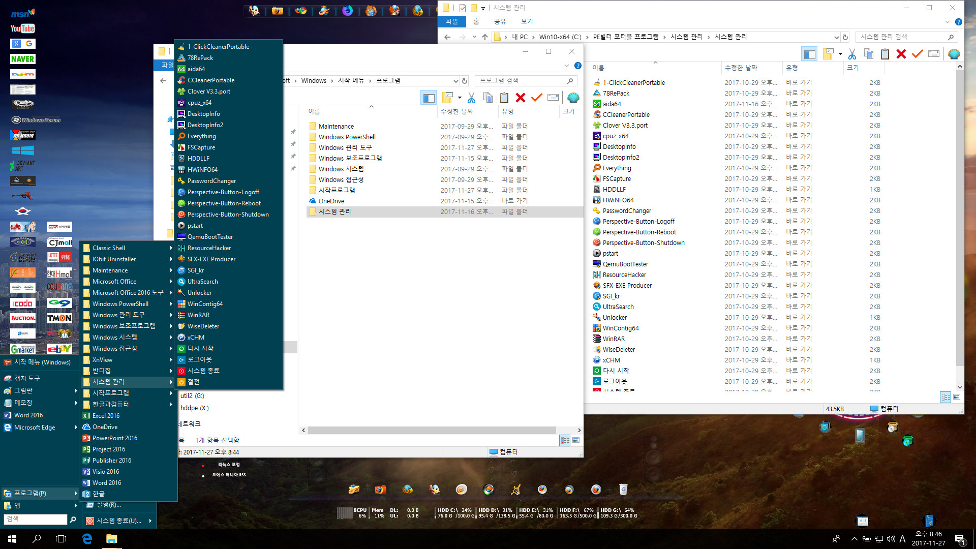Screen dimensions: 976x549
Task: Expand the 시스템 종료(U)... arrow in start menu
Action: click(x=150, y=521)
